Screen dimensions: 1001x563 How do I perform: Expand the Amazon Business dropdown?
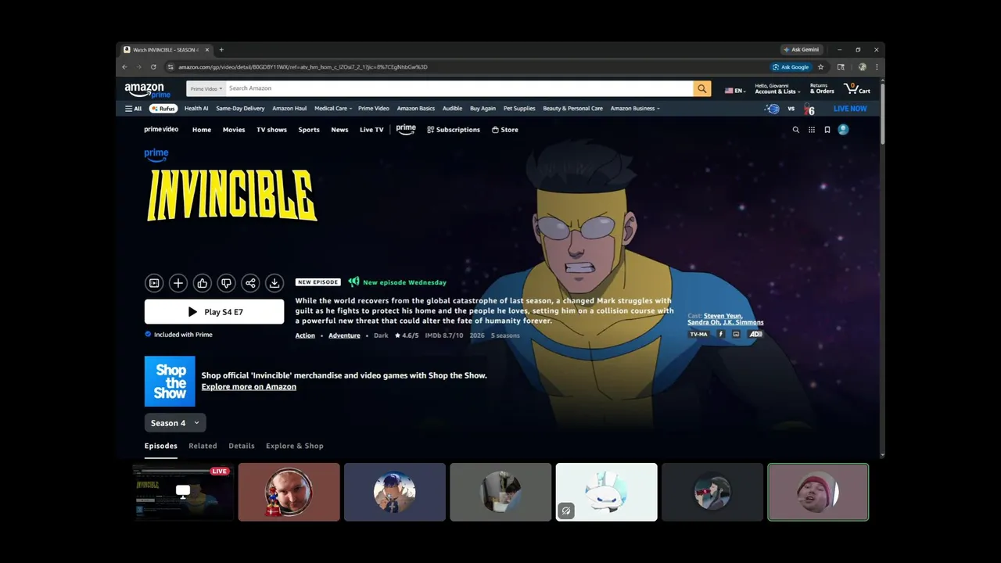635,109
